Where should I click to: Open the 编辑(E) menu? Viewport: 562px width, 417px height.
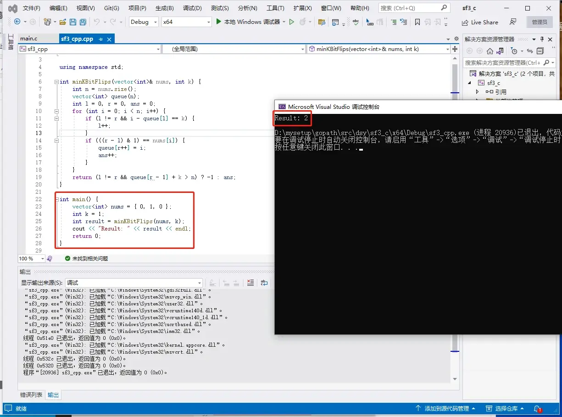click(x=58, y=8)
